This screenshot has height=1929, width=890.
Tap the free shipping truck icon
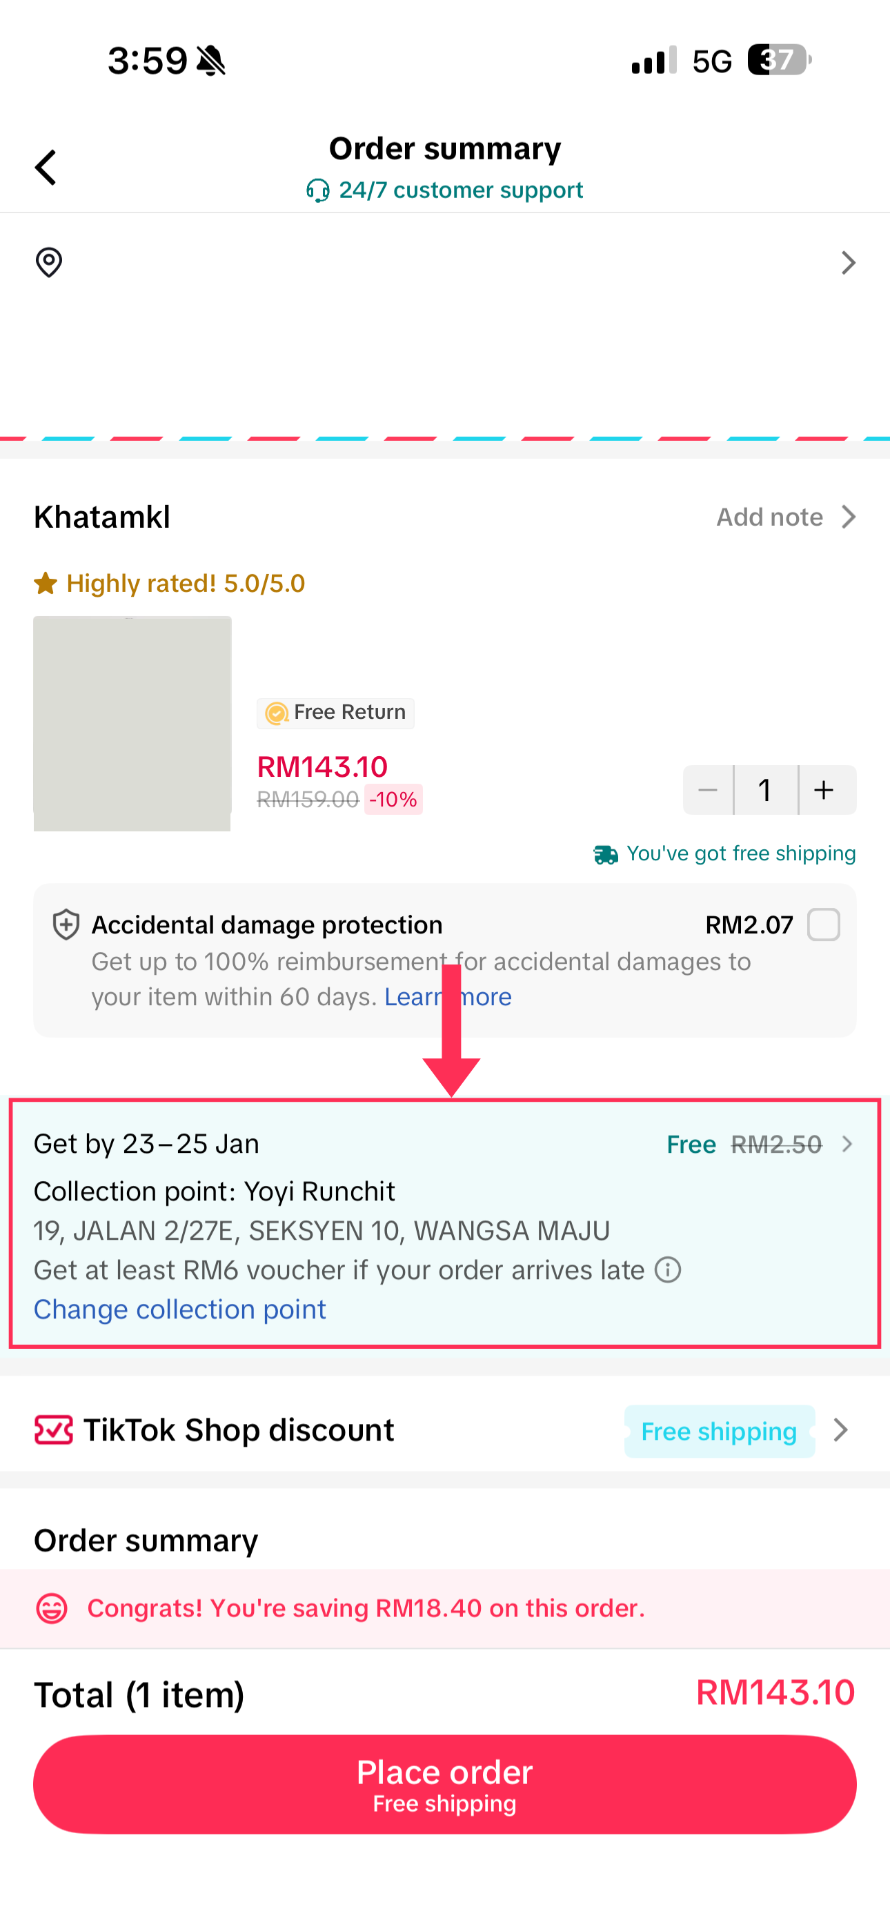pos(605,854)
